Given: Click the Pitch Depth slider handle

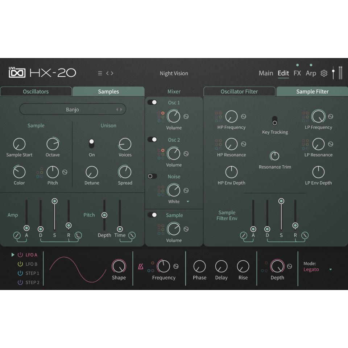Looking at the screenshot, I should tap(104, 215).
